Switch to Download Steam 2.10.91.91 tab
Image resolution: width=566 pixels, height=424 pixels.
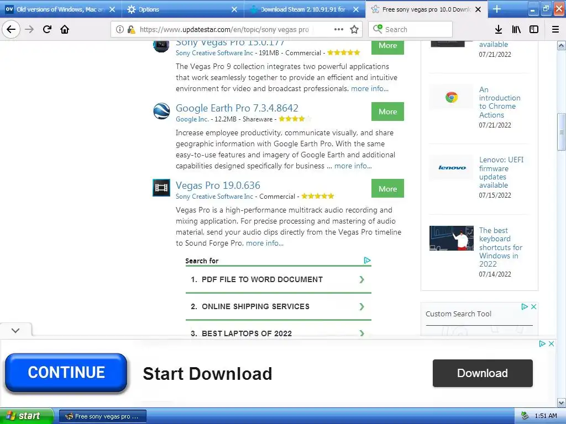(305, 9)
